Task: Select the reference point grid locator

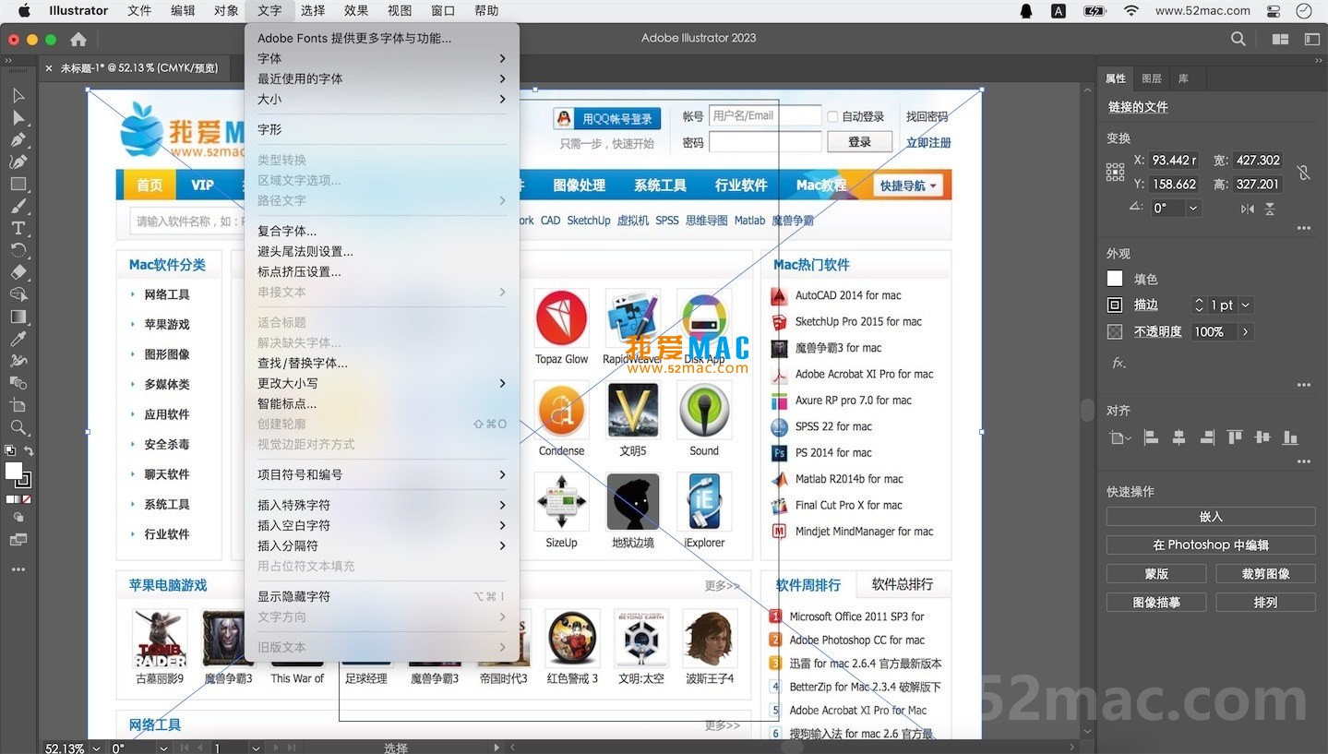Action: [1115, 173]
